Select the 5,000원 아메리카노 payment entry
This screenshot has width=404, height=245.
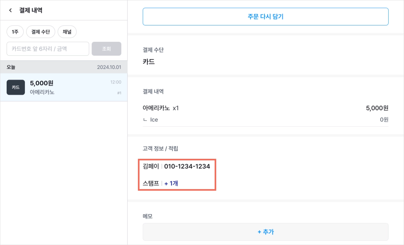(x=64, y=87)
